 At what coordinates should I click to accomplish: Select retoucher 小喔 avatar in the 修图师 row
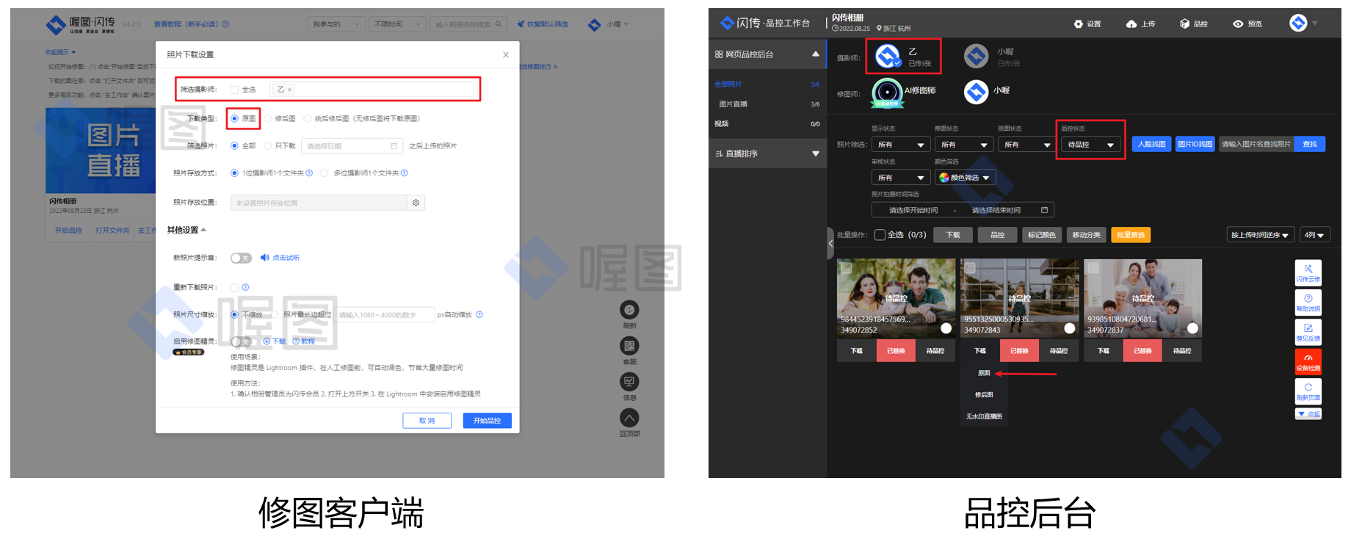[x=976, y=92]
